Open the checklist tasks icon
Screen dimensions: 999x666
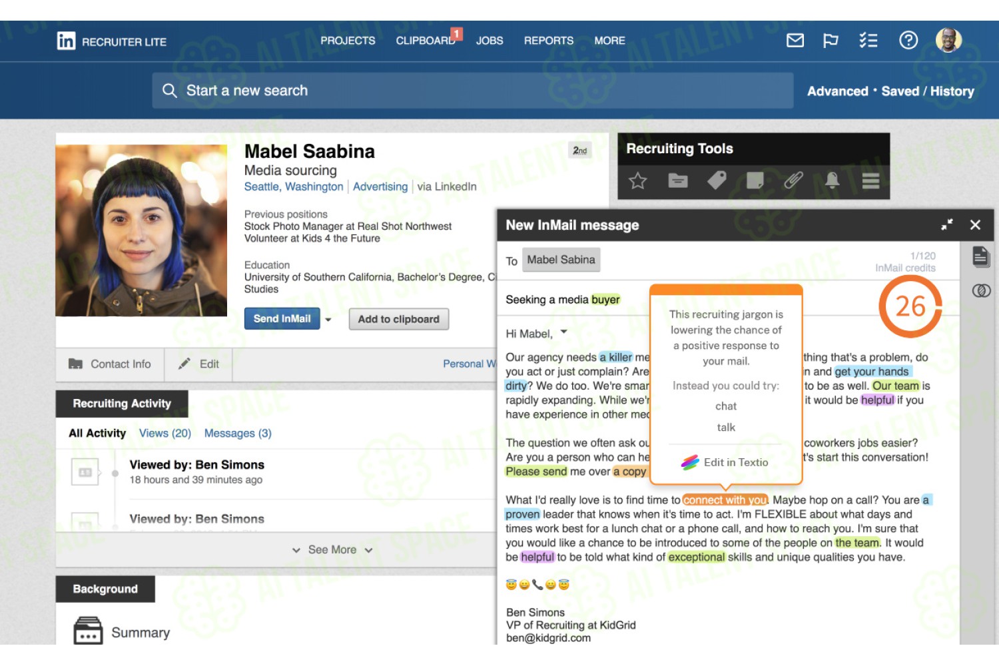pos(868,41)
